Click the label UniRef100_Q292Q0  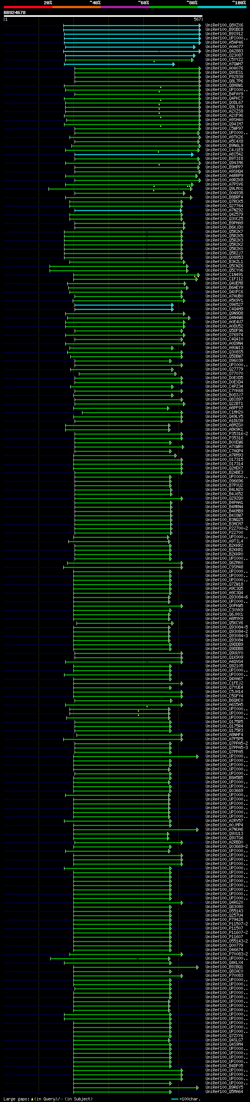(224, 498)
